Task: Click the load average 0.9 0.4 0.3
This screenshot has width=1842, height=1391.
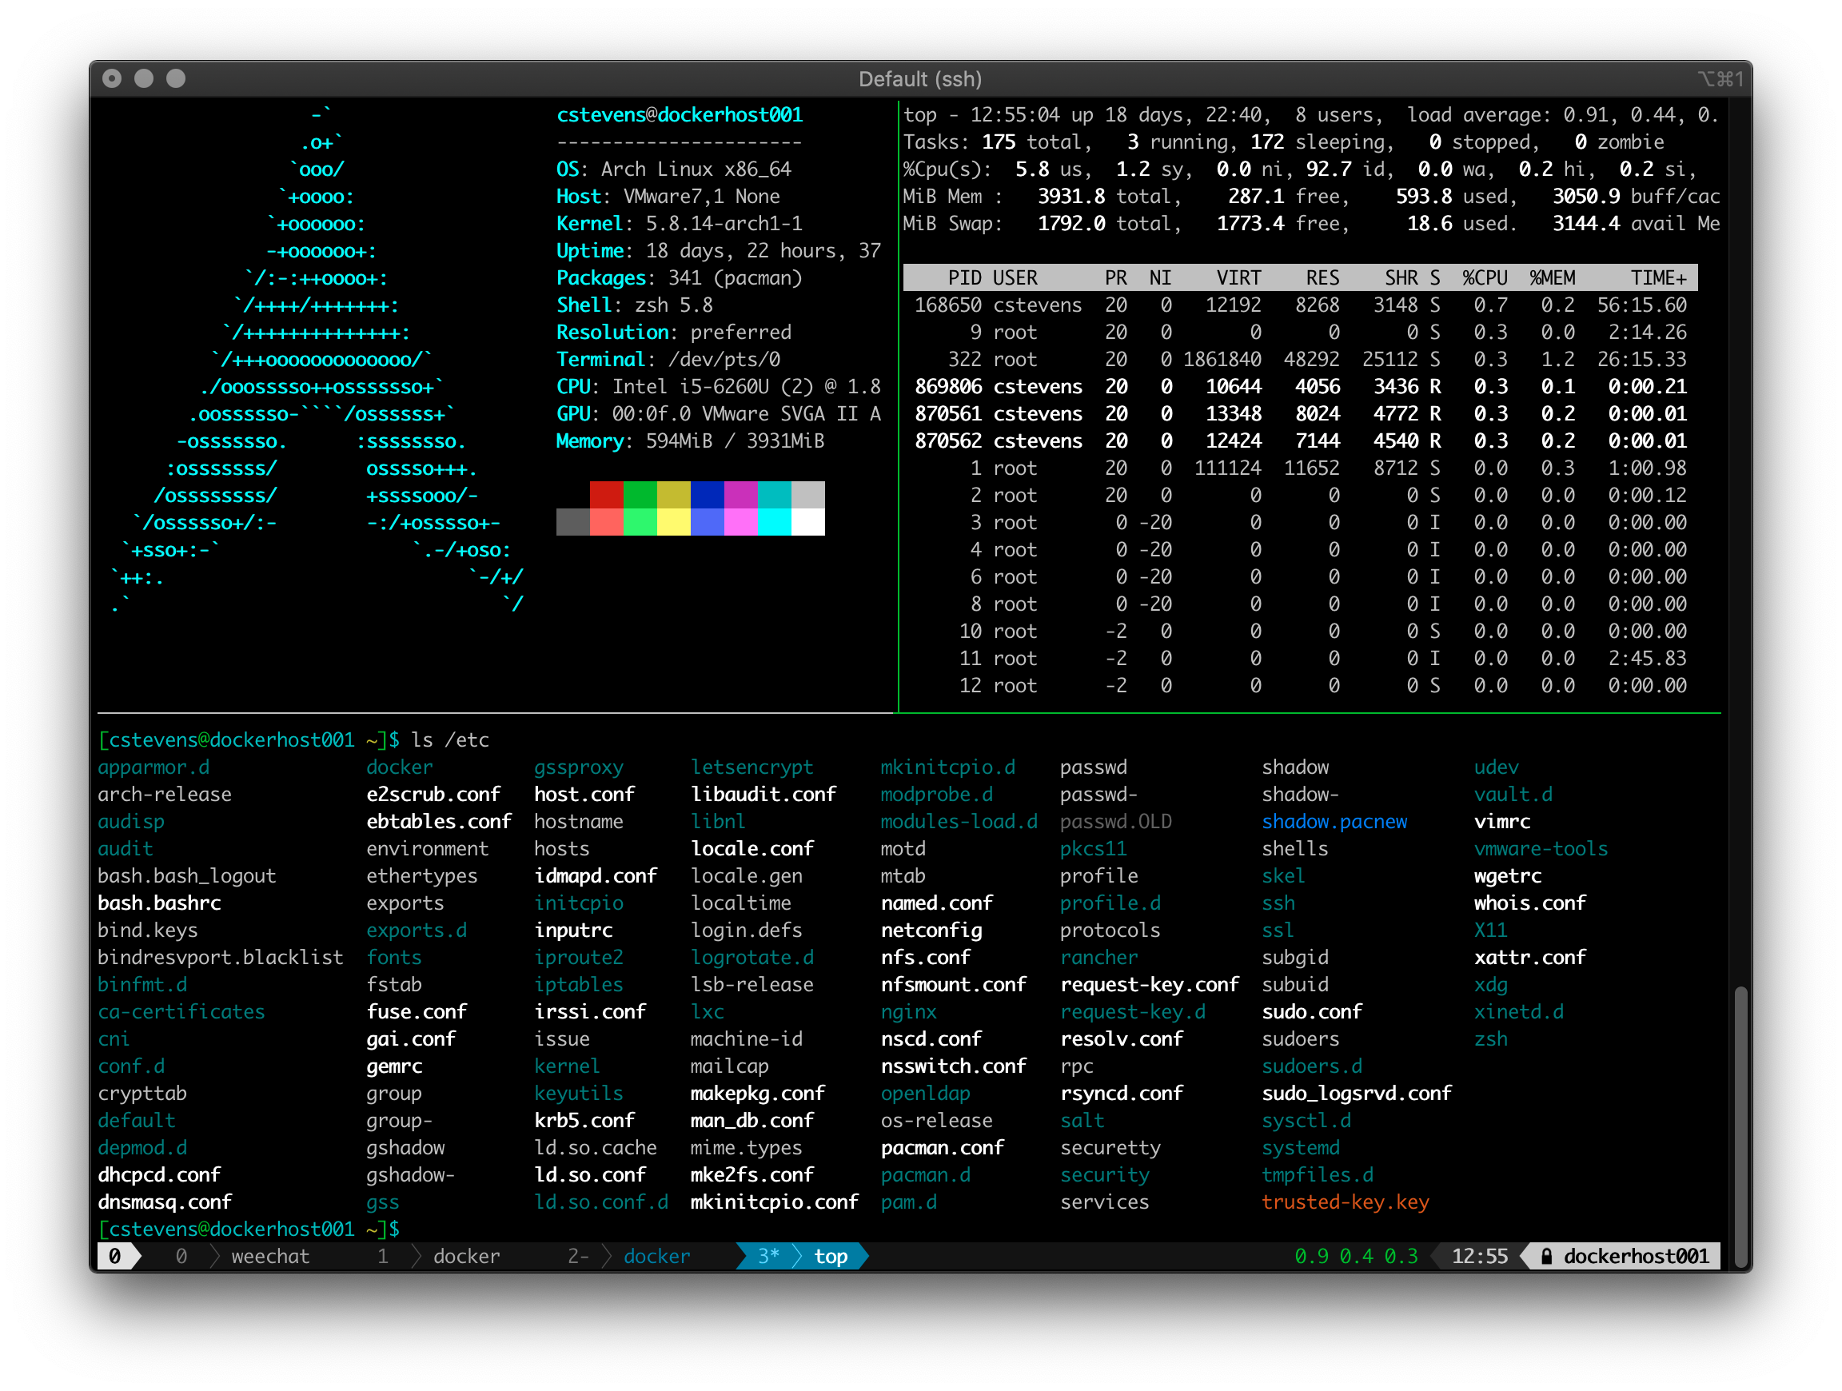Action: point(1356,1256)
